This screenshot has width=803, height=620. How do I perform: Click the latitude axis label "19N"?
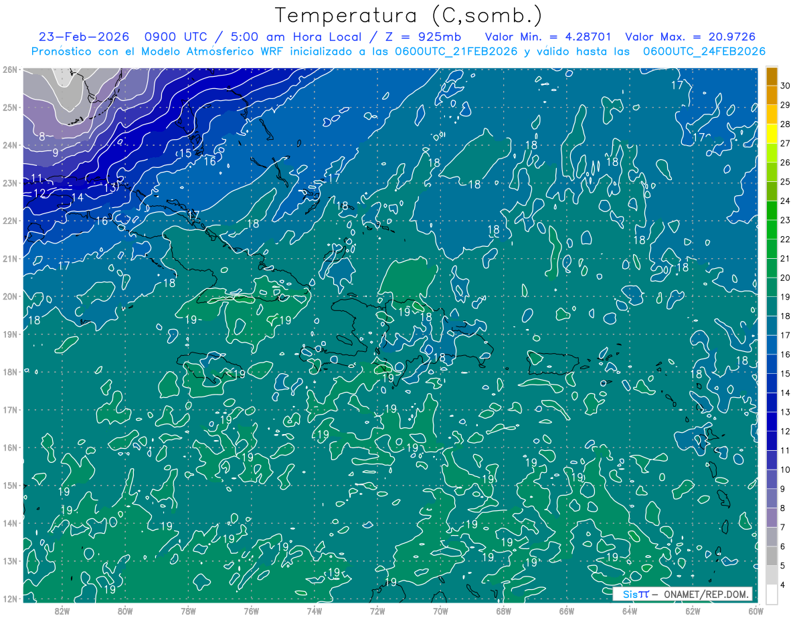click(9, 334)
